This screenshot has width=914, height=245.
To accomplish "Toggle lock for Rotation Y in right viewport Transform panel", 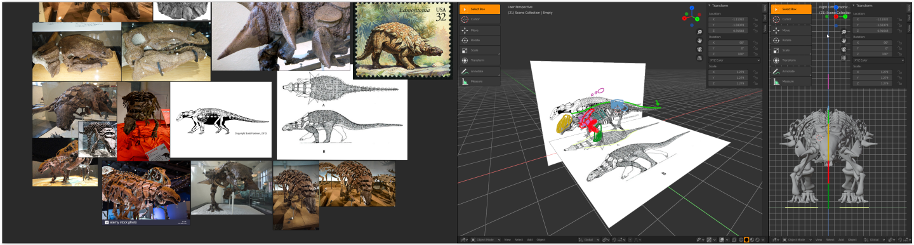I will (x=899, y=48).
